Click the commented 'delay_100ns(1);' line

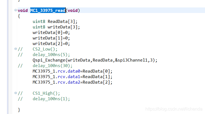tap(51, 99)
